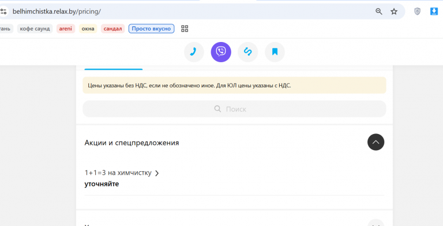This screenshot has width=443, height=226.
Task: Open the кофе саунд bookmark
Action: coord(35,28)
